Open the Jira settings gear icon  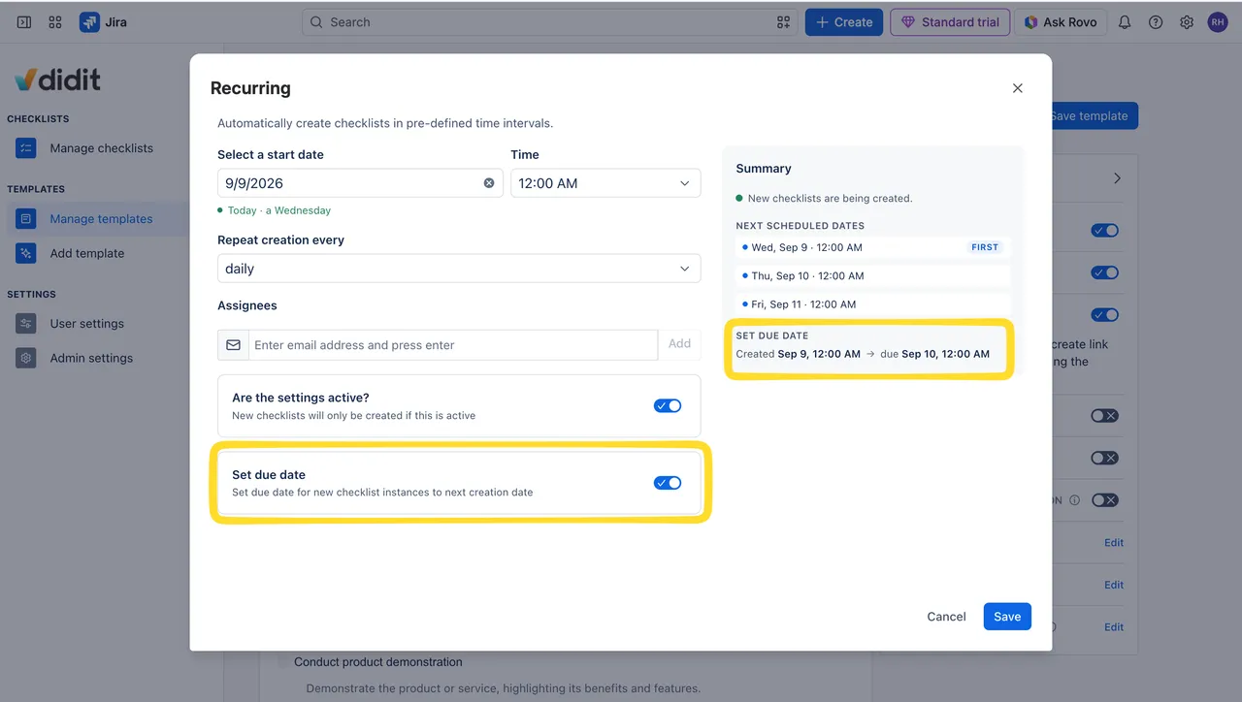1187,22
